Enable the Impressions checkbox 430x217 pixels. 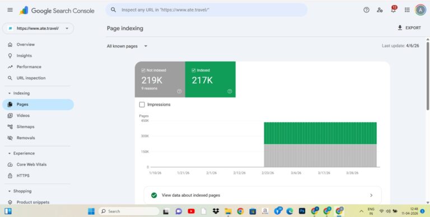point(142,105)
